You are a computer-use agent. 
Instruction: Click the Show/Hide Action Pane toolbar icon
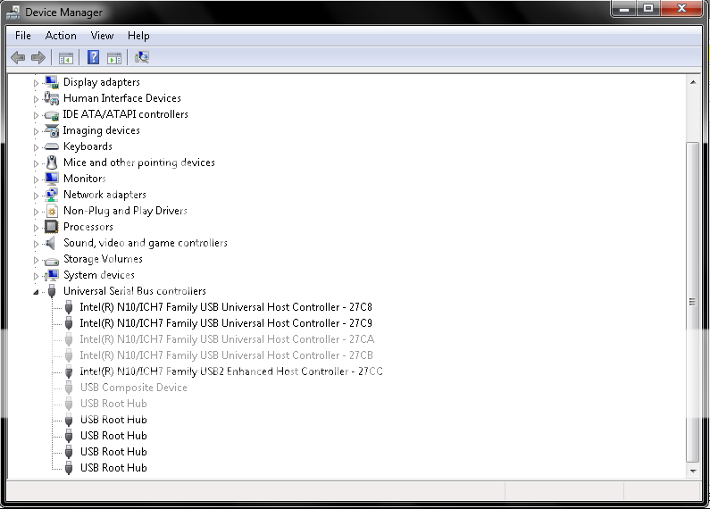(x=114, y=58)
